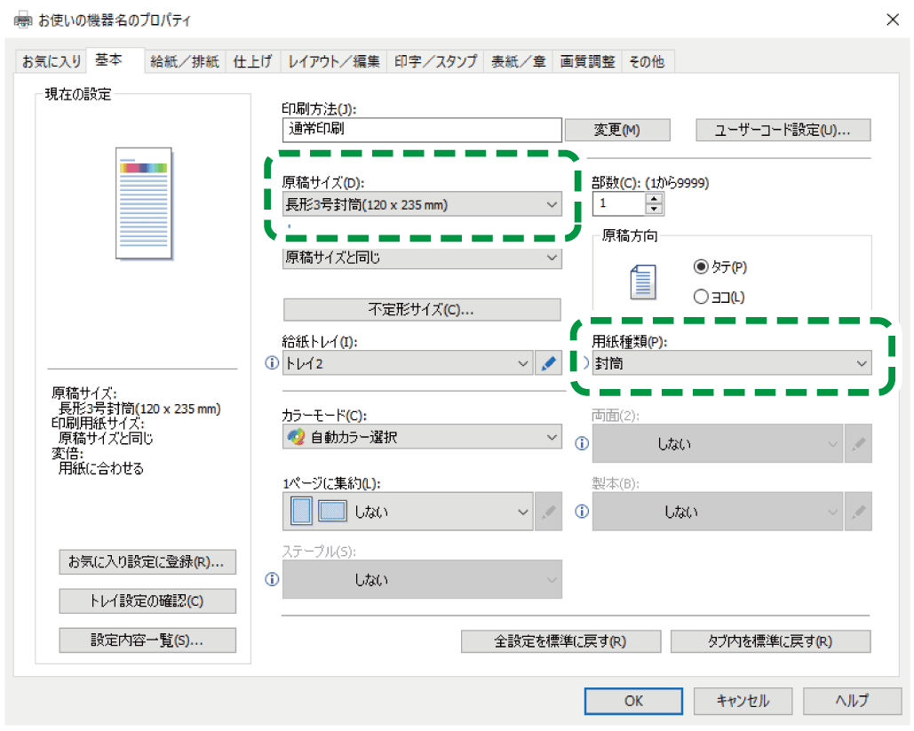Click the 不定形サイズ(C)... button
The height and width of the screenshot is (731, 914).
pos(422,310)
